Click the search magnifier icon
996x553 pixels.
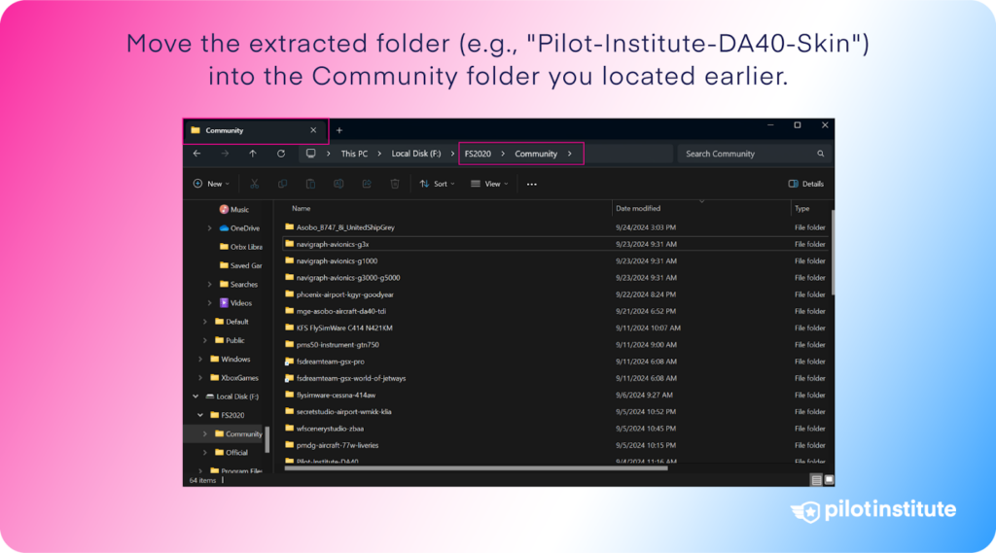pos(821,154)
